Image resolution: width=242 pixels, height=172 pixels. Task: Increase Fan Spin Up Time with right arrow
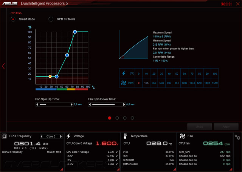click(71, 104)
